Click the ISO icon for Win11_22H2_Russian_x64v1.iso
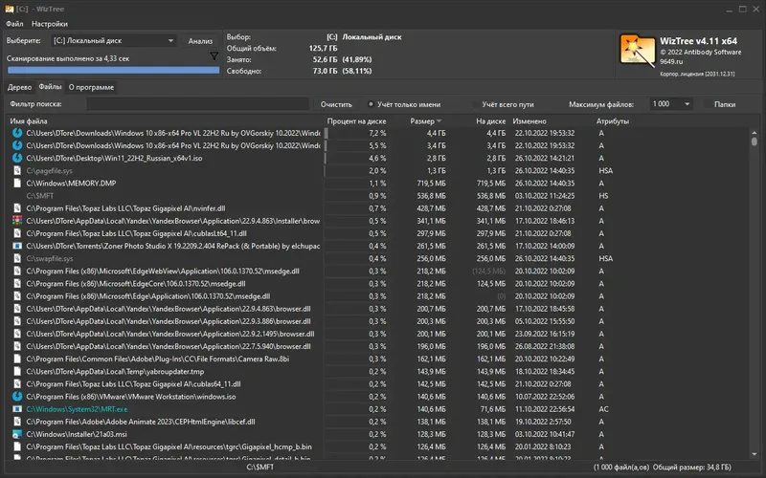The height and width of the screenshot is (478, 766). (17, 158)
